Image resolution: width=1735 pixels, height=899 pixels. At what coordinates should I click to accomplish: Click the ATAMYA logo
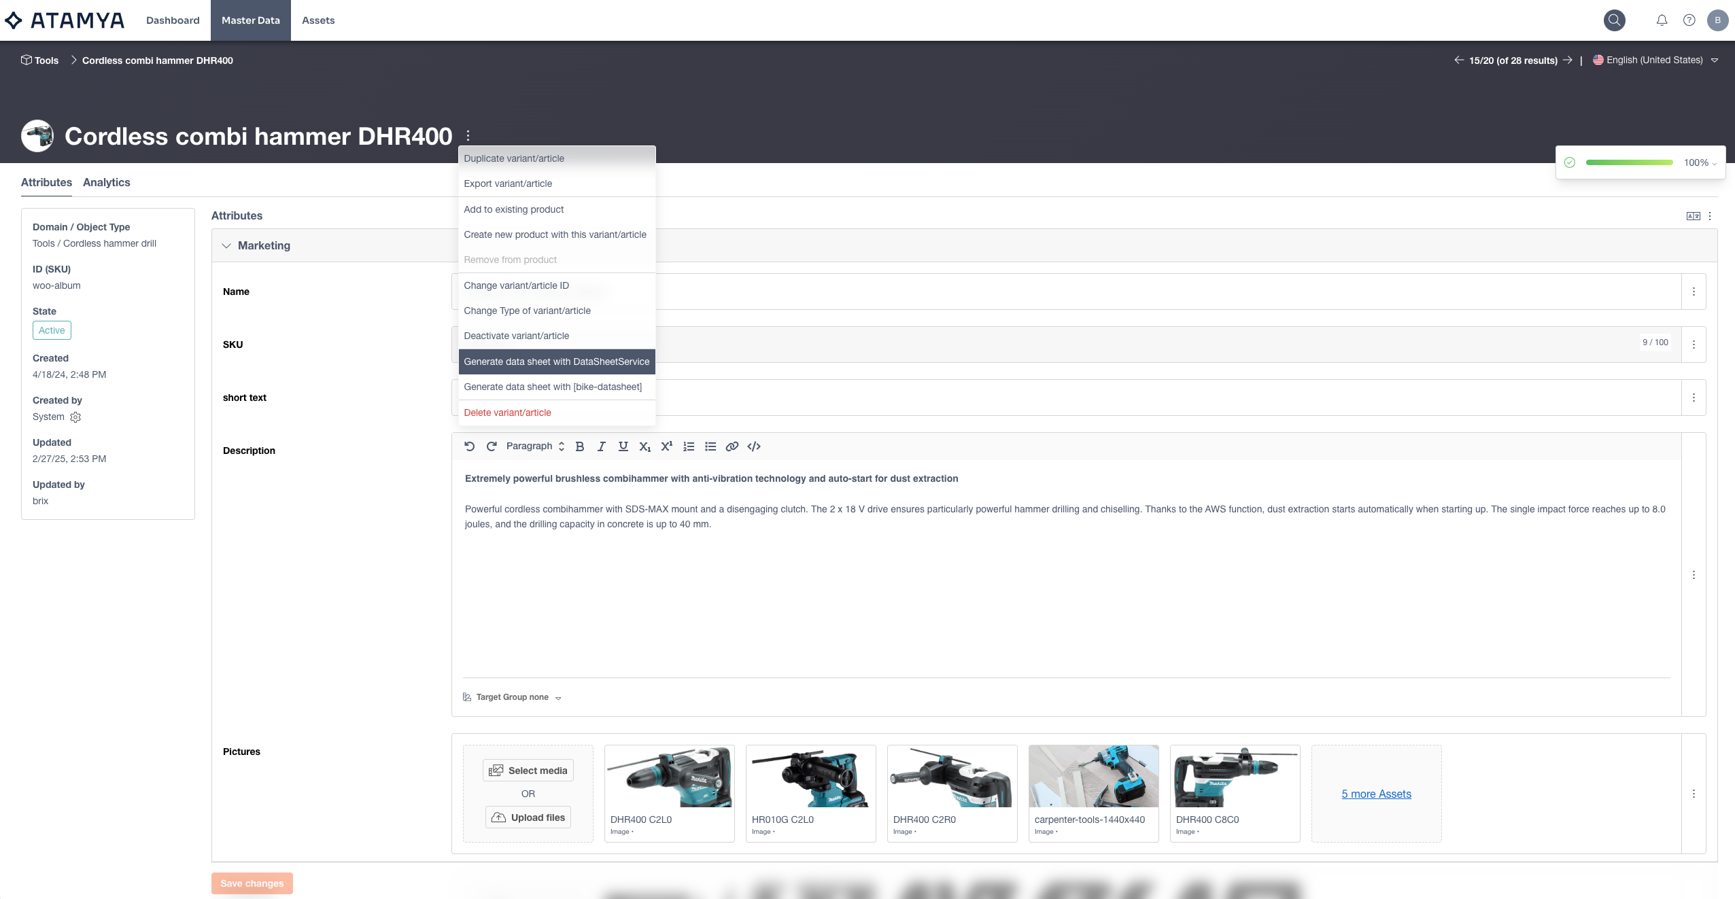coord(64,20)
